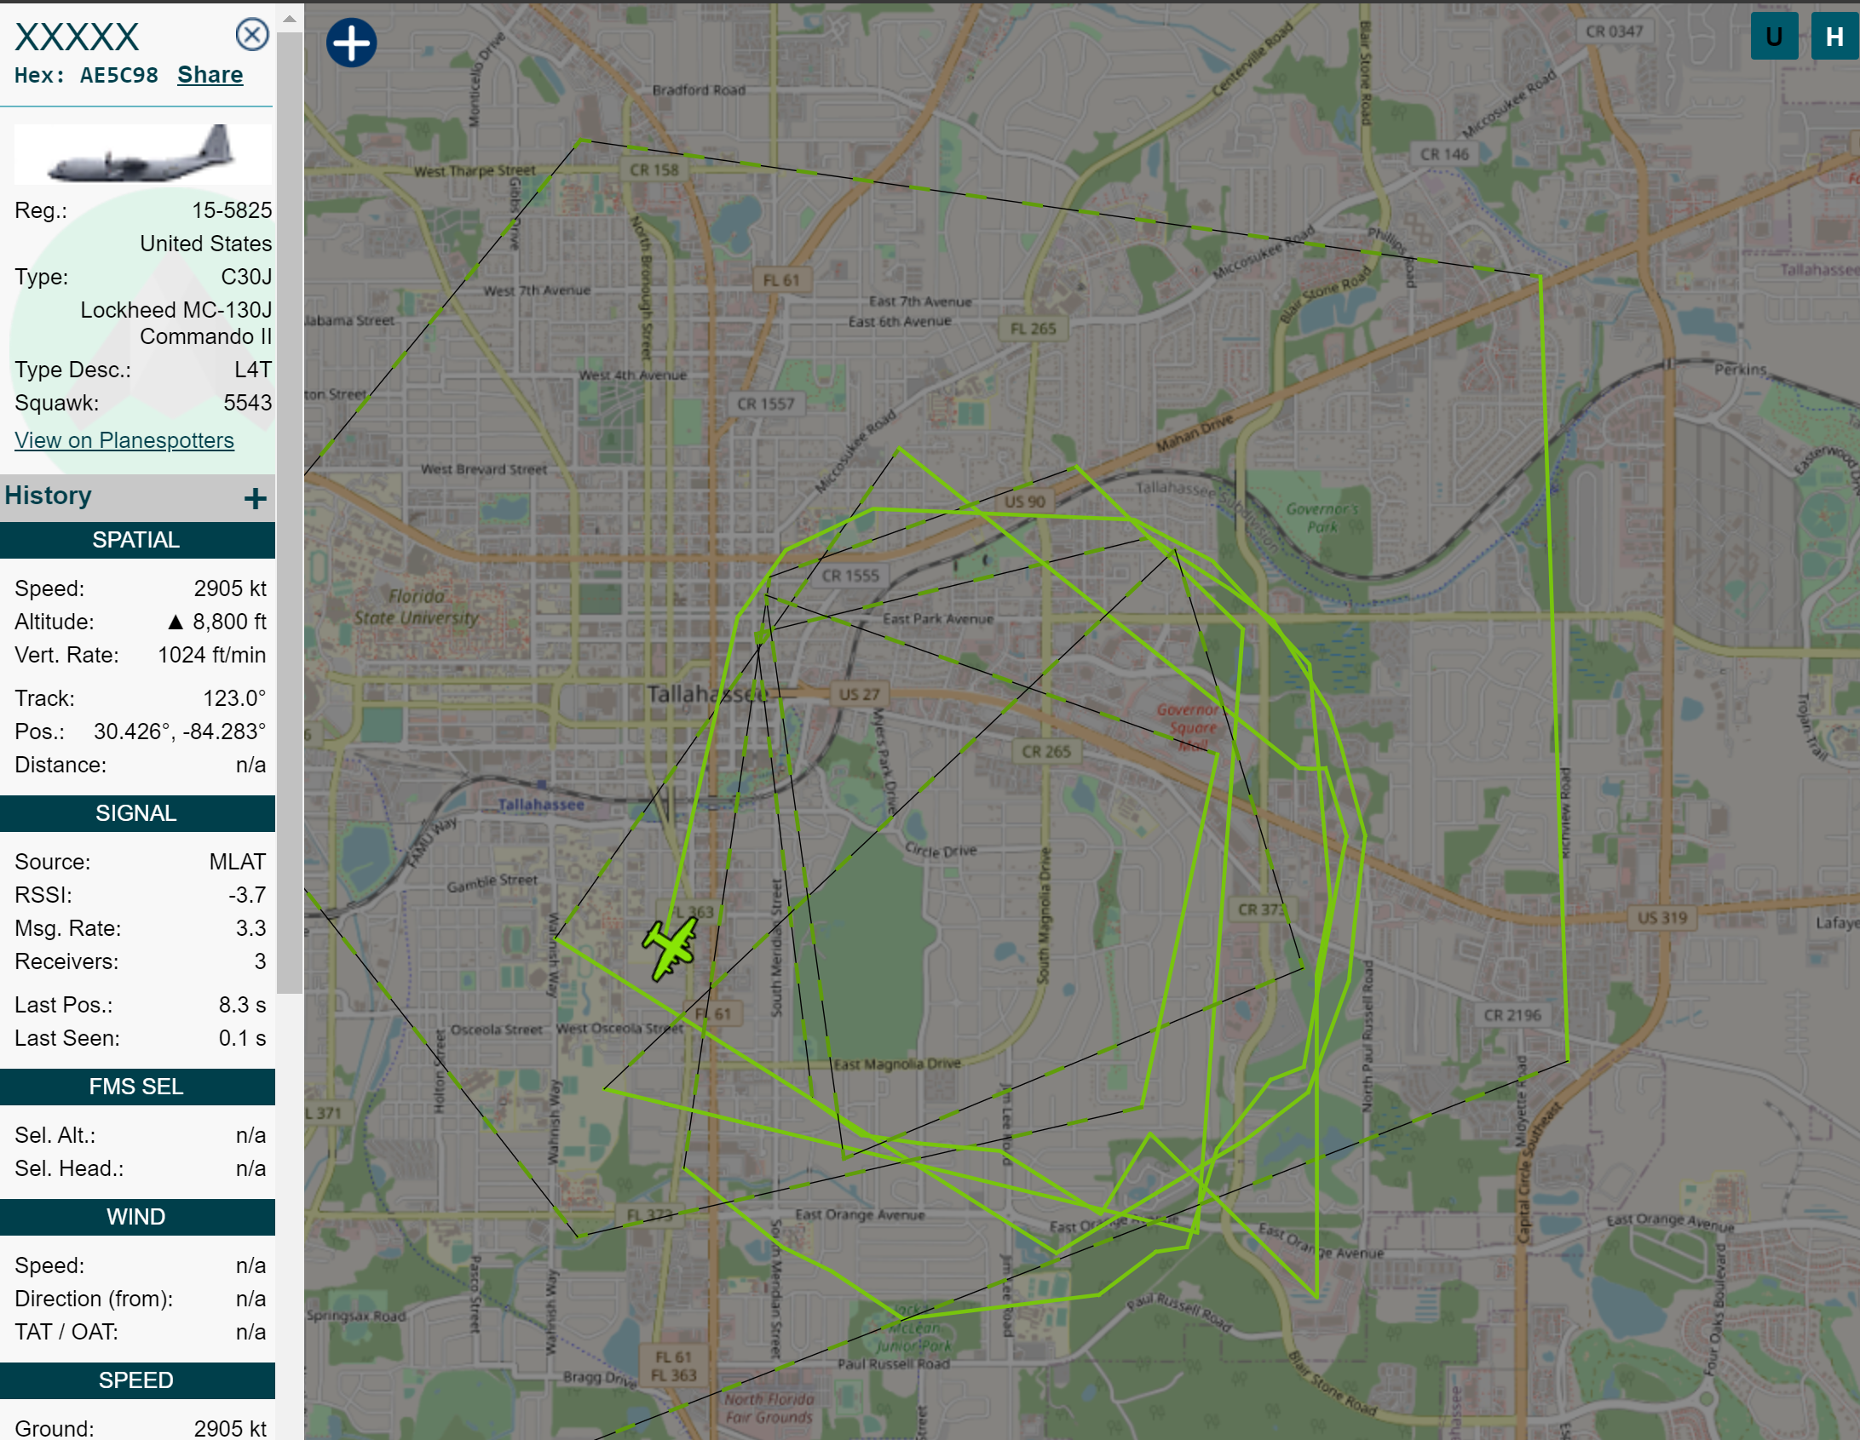The height and width of the screenshot is (1440, 1860).
Task: Click the History heading
Action: [x=49, y=496]
